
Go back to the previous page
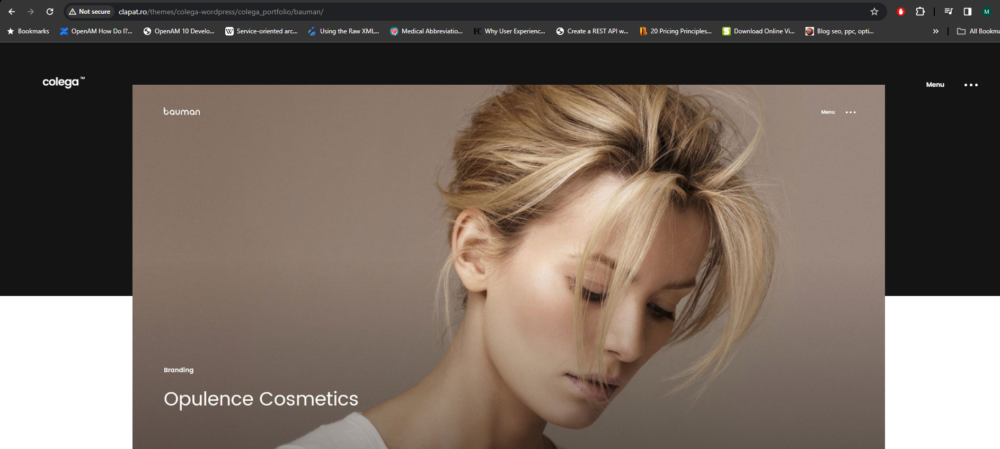[x=12, y=12]
